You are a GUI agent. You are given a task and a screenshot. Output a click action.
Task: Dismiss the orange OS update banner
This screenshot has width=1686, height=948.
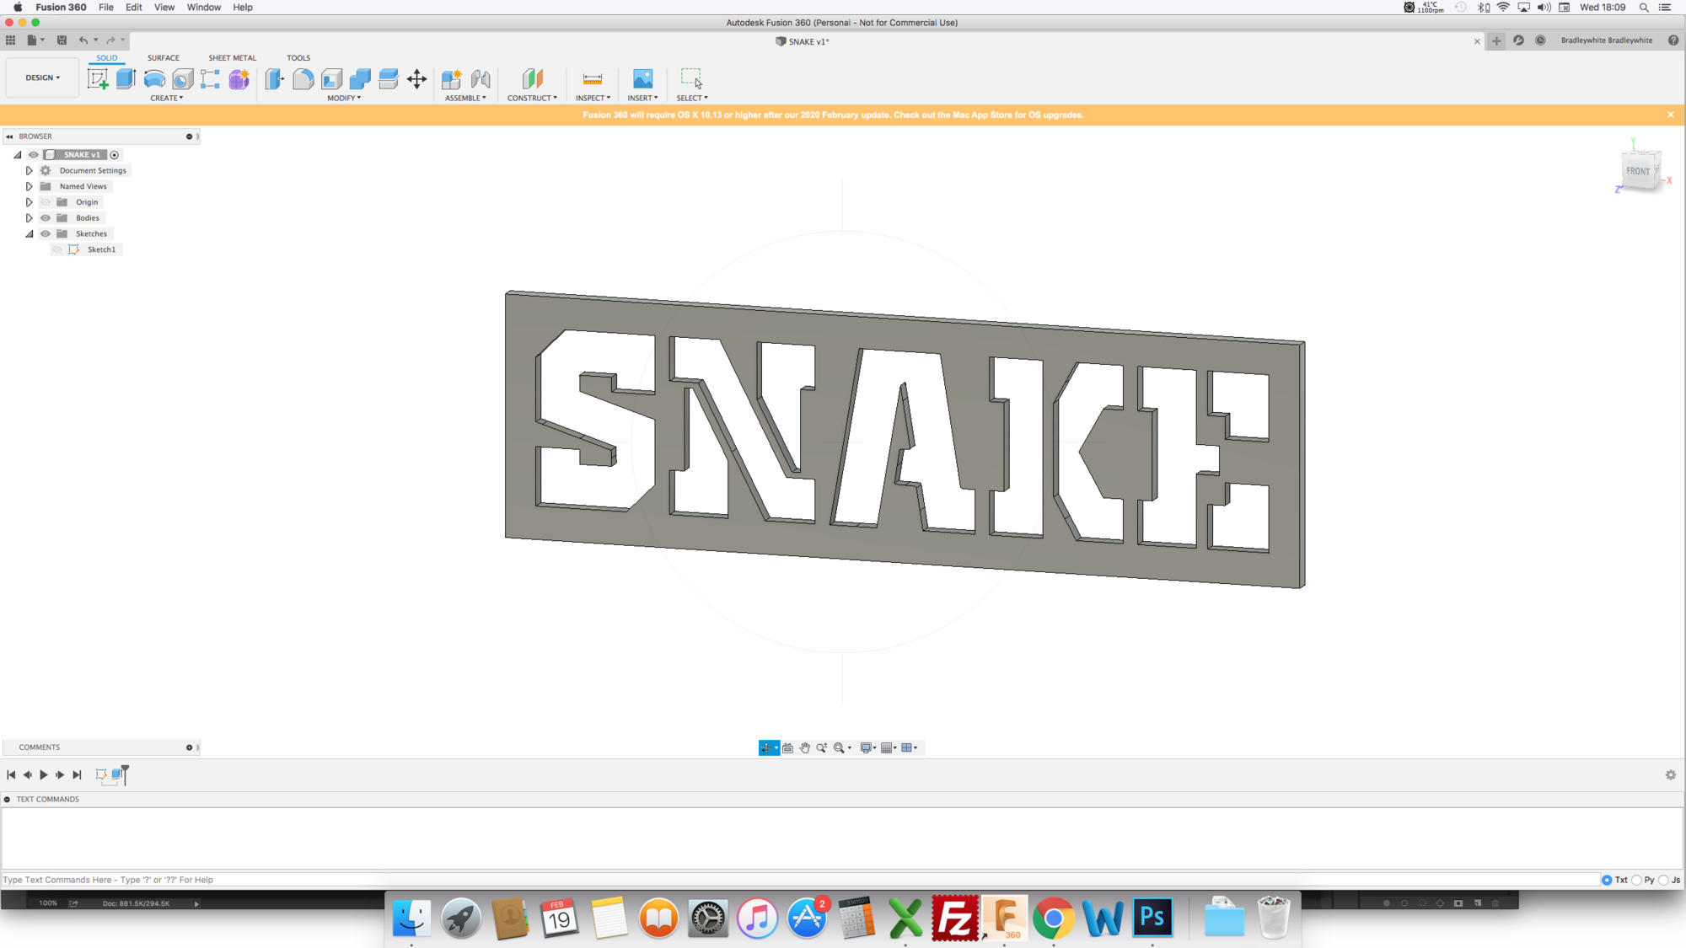click(x=1671, y=115)
